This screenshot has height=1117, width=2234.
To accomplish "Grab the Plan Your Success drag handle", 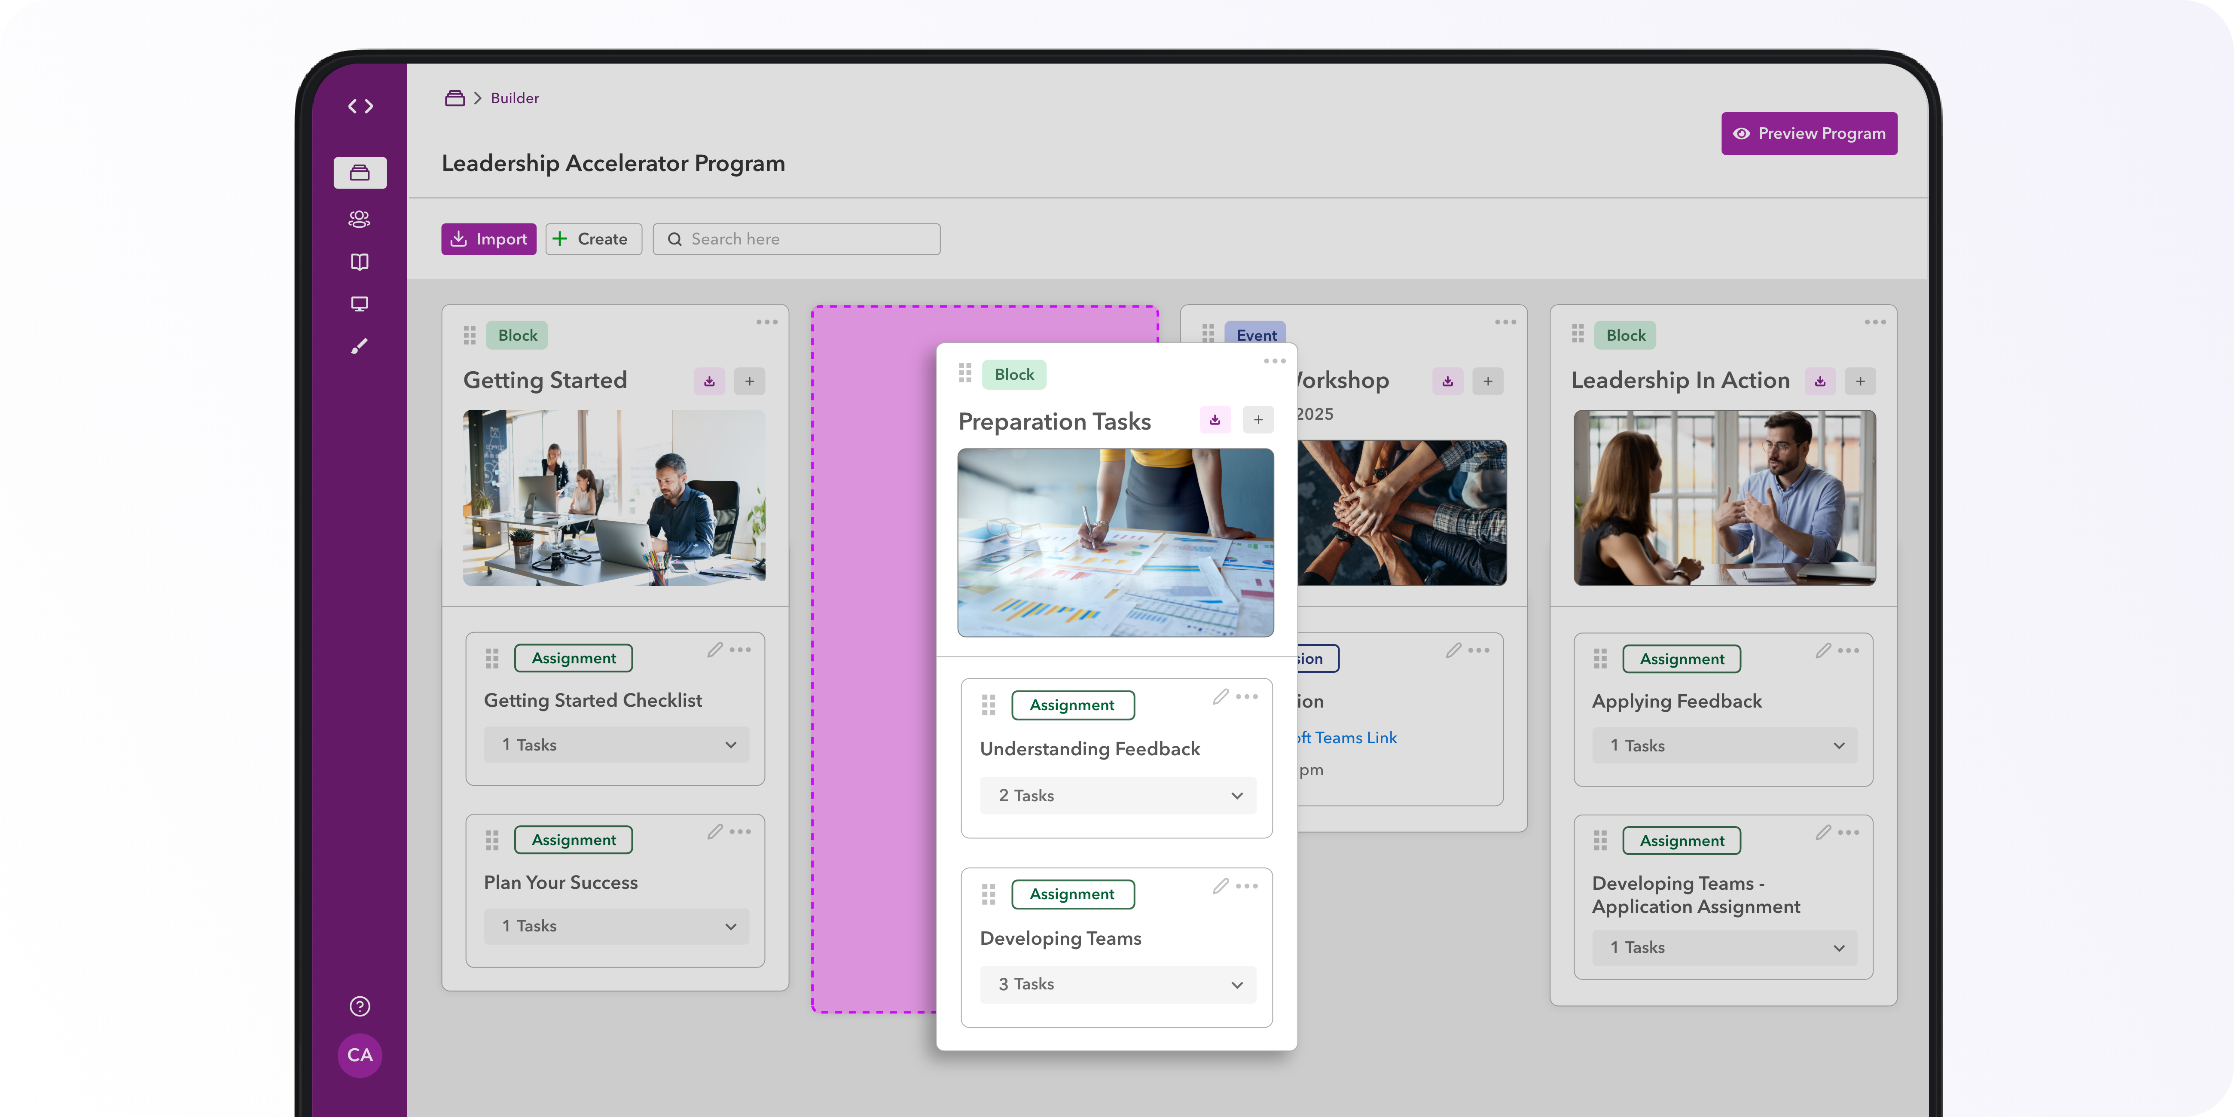I will 492,839.
